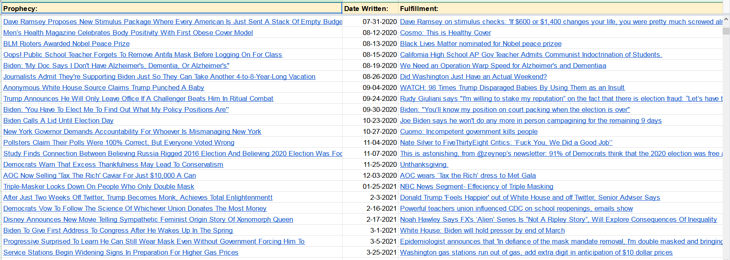
Task: Open 'Dave Ramsey Proposes New Stimulus Package' link
Action: point(173,22)
